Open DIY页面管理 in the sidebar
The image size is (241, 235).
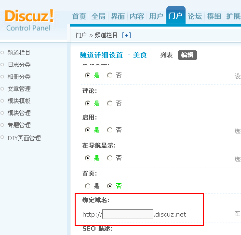pos(24,138)
